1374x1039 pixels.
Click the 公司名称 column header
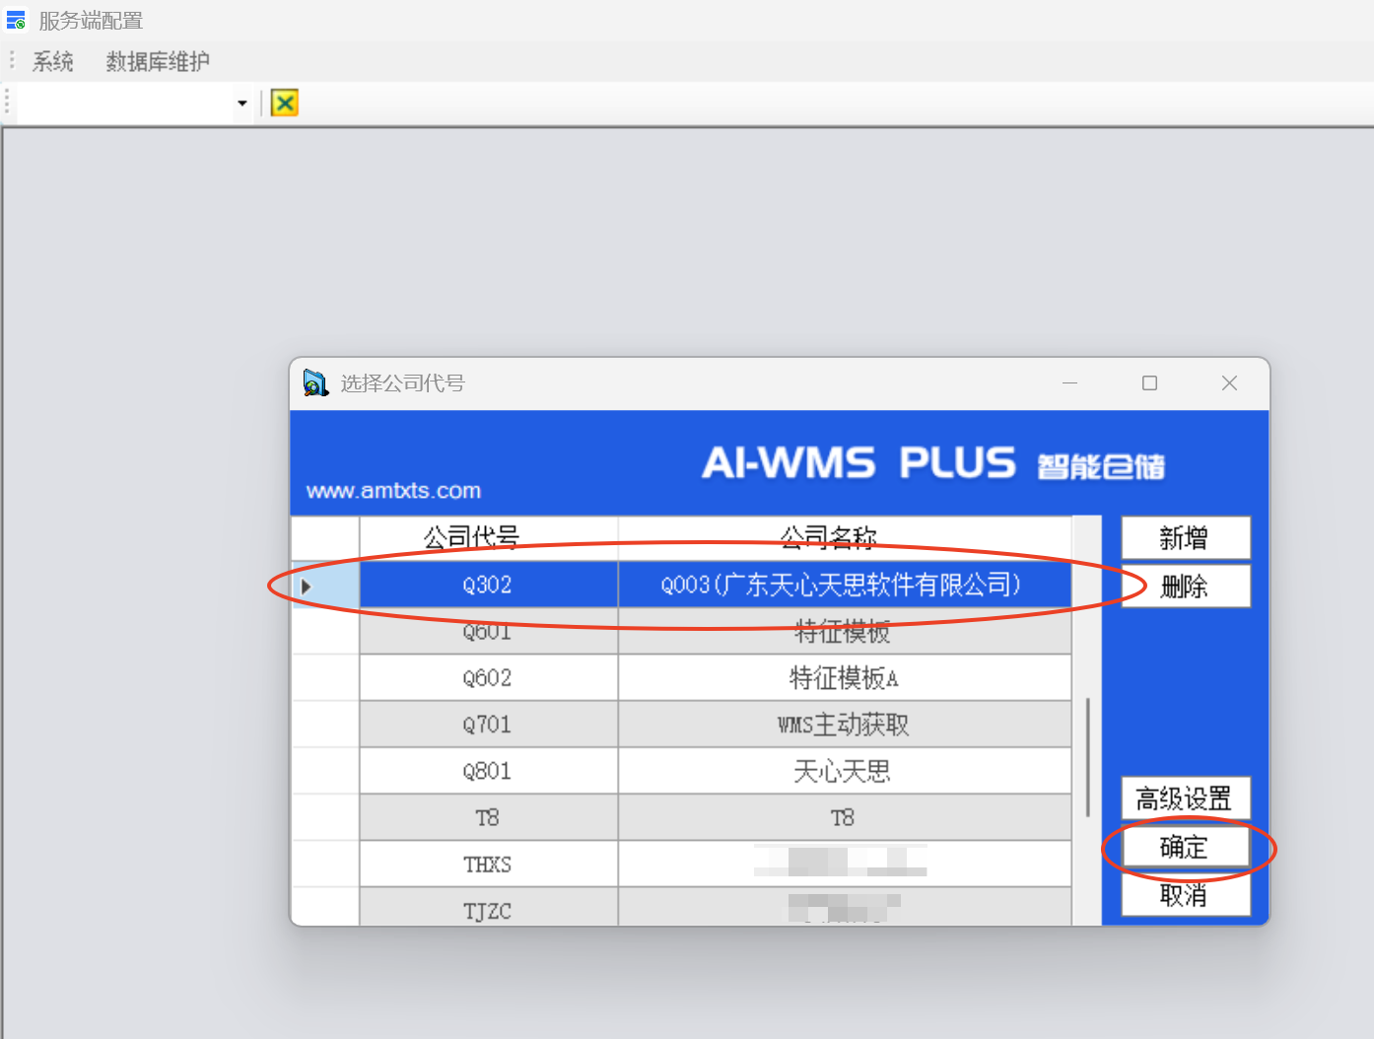[x=844, y=538]
